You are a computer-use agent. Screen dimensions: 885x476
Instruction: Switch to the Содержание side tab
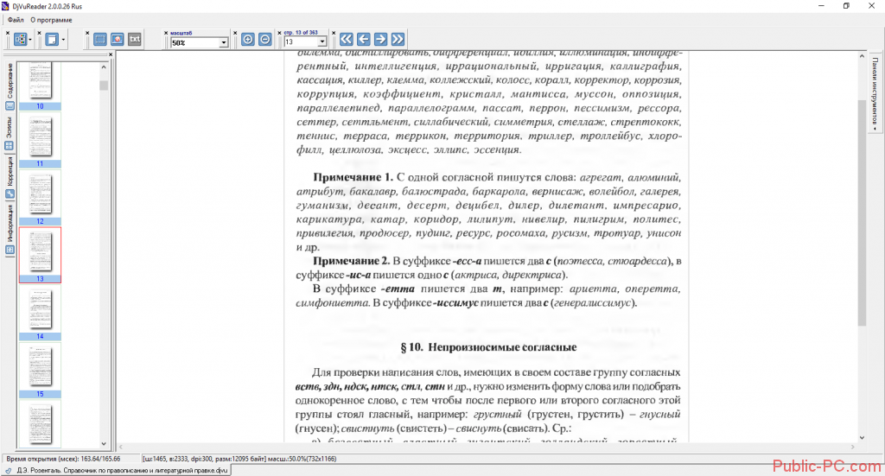10,80
